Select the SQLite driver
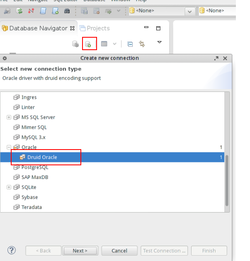This screenshot has height=261, width=250. tap(29, 187)
